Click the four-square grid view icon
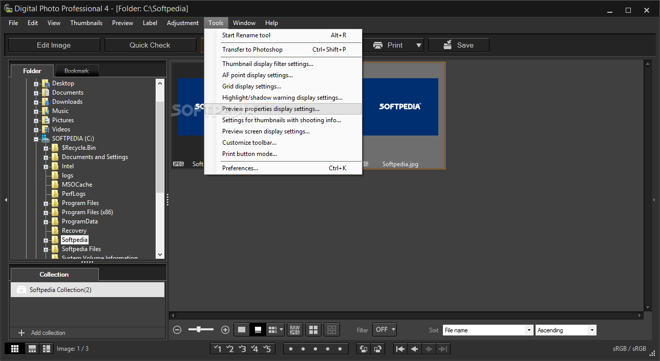Image resolution: width=660 pixels, height=361 pixels. (x=313, y=330)
